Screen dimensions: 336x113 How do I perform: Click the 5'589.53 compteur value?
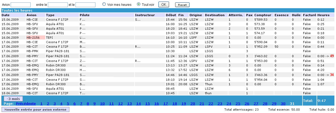point(261,20)
